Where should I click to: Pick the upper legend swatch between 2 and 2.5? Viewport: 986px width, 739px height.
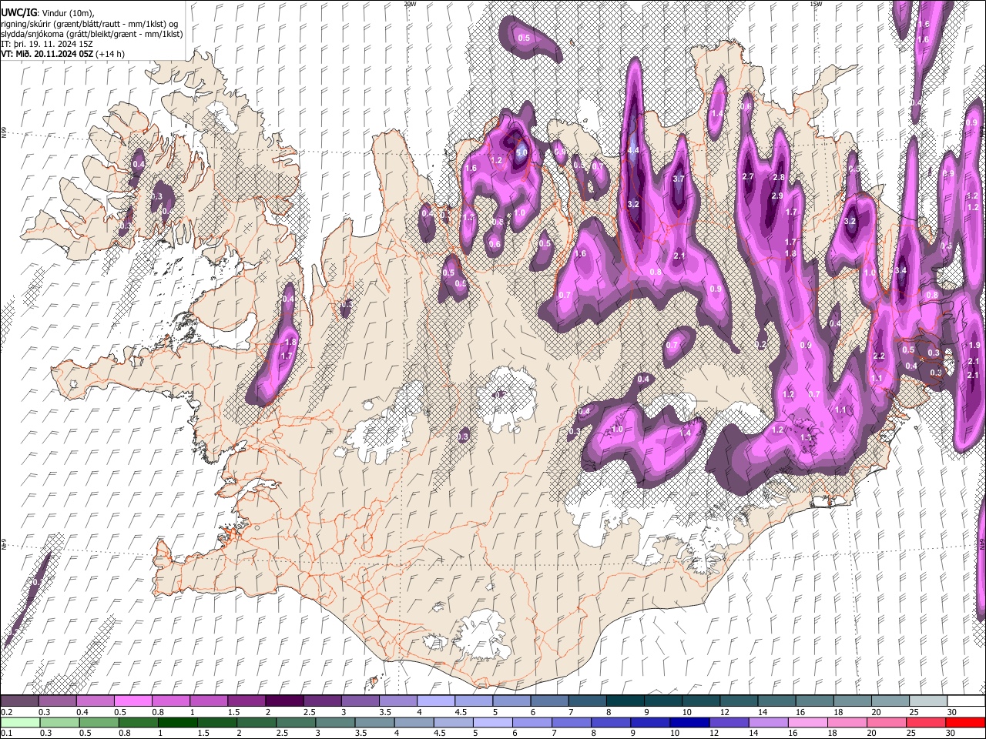coord(284,701)
